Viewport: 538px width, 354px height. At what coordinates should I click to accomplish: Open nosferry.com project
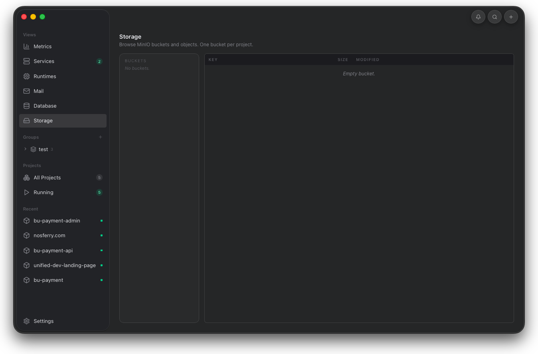63,235
